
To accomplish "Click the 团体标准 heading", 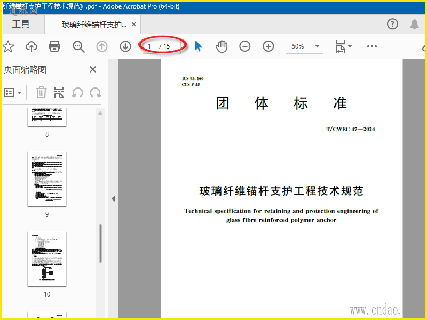I will point(281,103).
